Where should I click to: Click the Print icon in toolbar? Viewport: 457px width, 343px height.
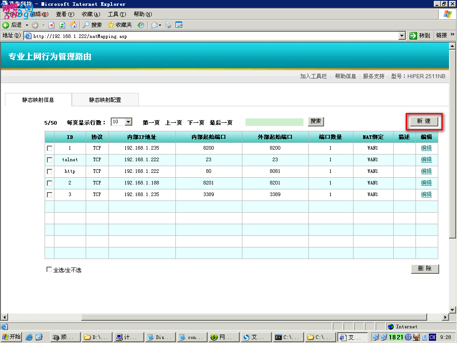168,25
